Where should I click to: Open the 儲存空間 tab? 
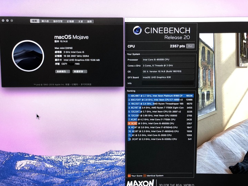pyautogui.click(x=58, y=21)
